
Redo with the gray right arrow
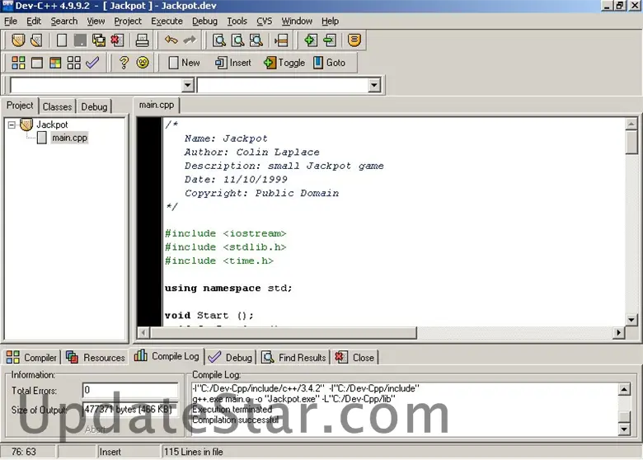(190, 40)
